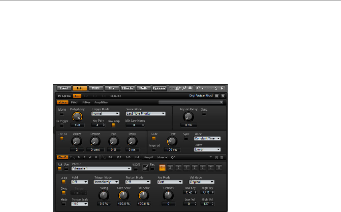The width and height of the screenshot is (341, 212).
Task: Open the undo history dropdown arrow
Action: pyautogui.click(x=202, y=89)
